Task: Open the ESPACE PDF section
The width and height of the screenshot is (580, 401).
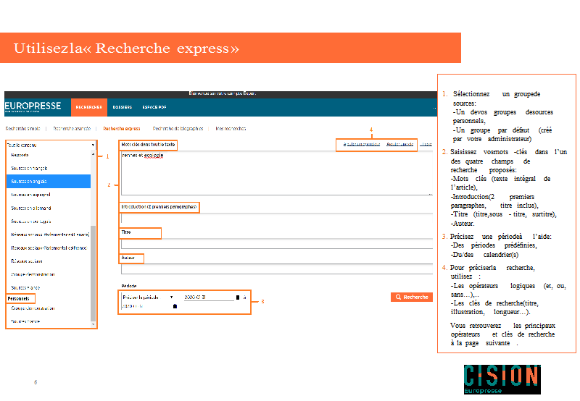Action: (x=154, y=107)
